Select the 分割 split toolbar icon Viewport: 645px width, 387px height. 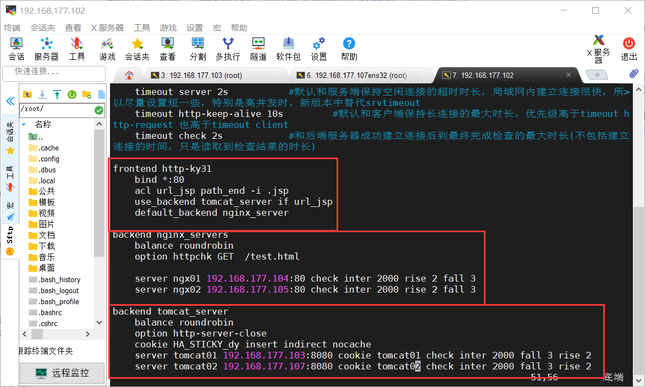pos(198,49)
